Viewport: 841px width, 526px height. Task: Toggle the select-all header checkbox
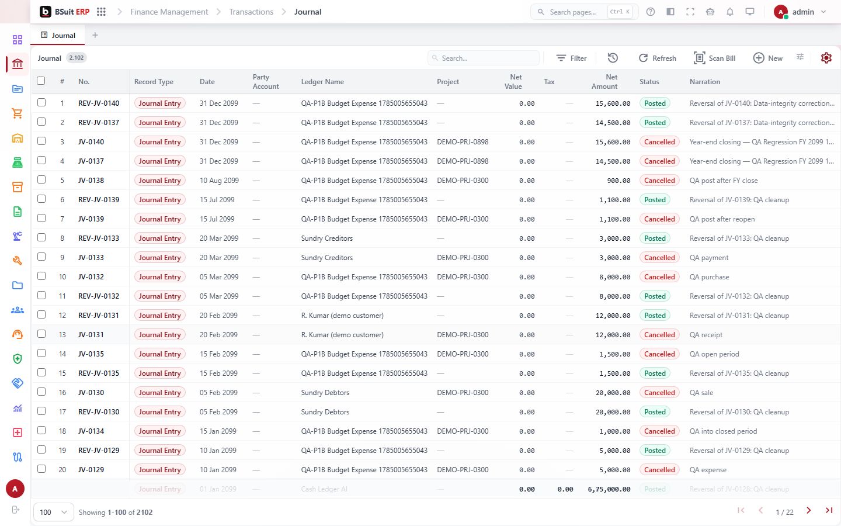(41, 81)
